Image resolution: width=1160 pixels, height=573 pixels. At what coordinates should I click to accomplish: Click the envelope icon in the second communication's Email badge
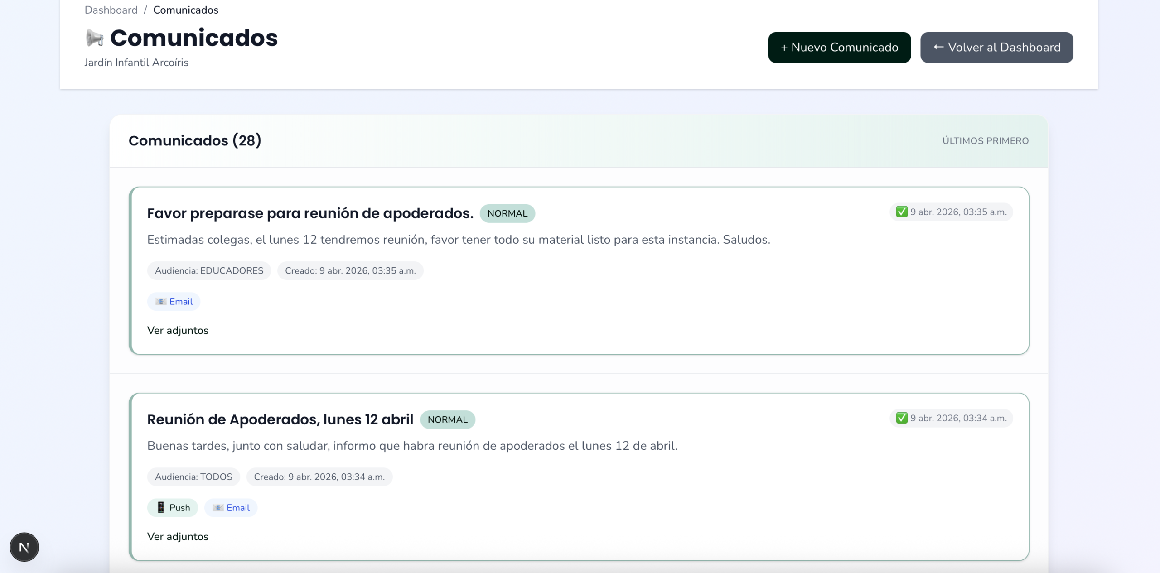tap(218, 508)
